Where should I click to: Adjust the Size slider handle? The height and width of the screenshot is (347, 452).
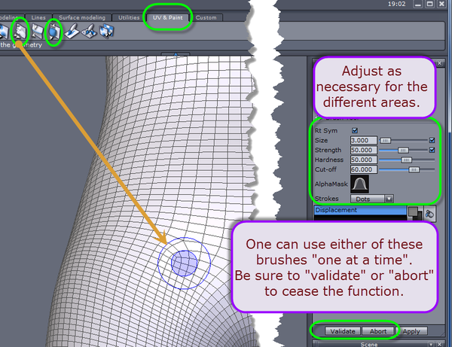(385, 141)
